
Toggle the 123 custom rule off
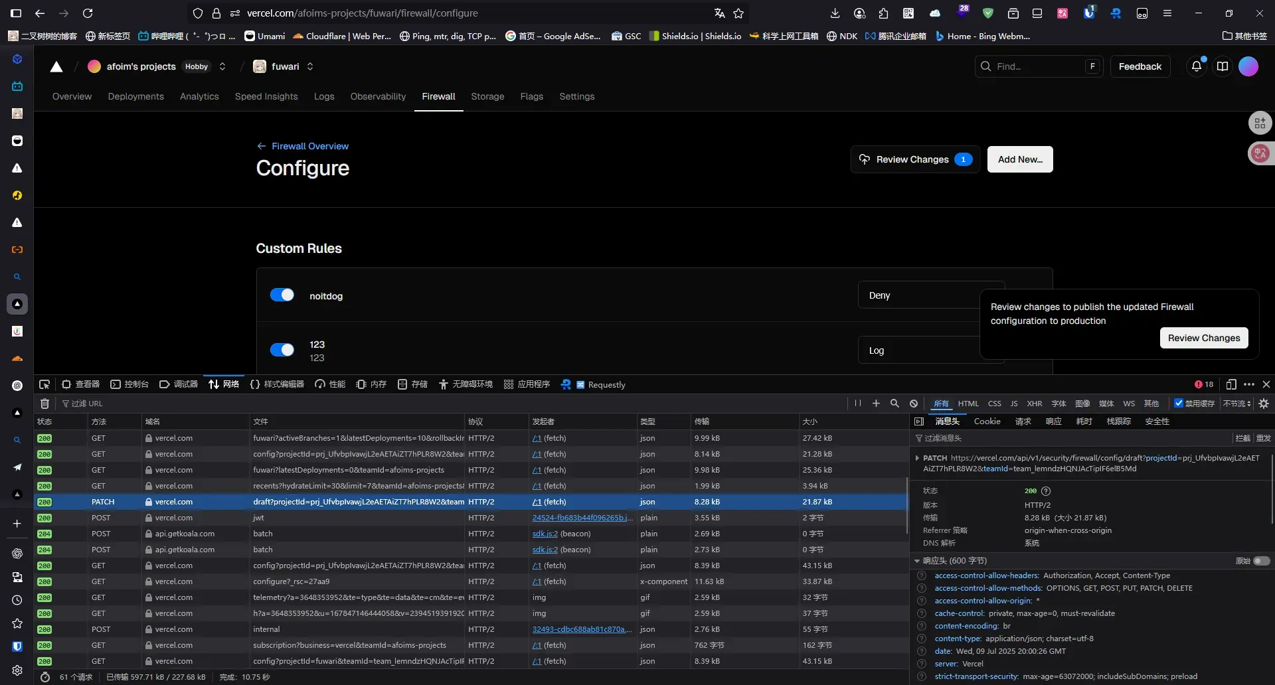tap(282, 350)
